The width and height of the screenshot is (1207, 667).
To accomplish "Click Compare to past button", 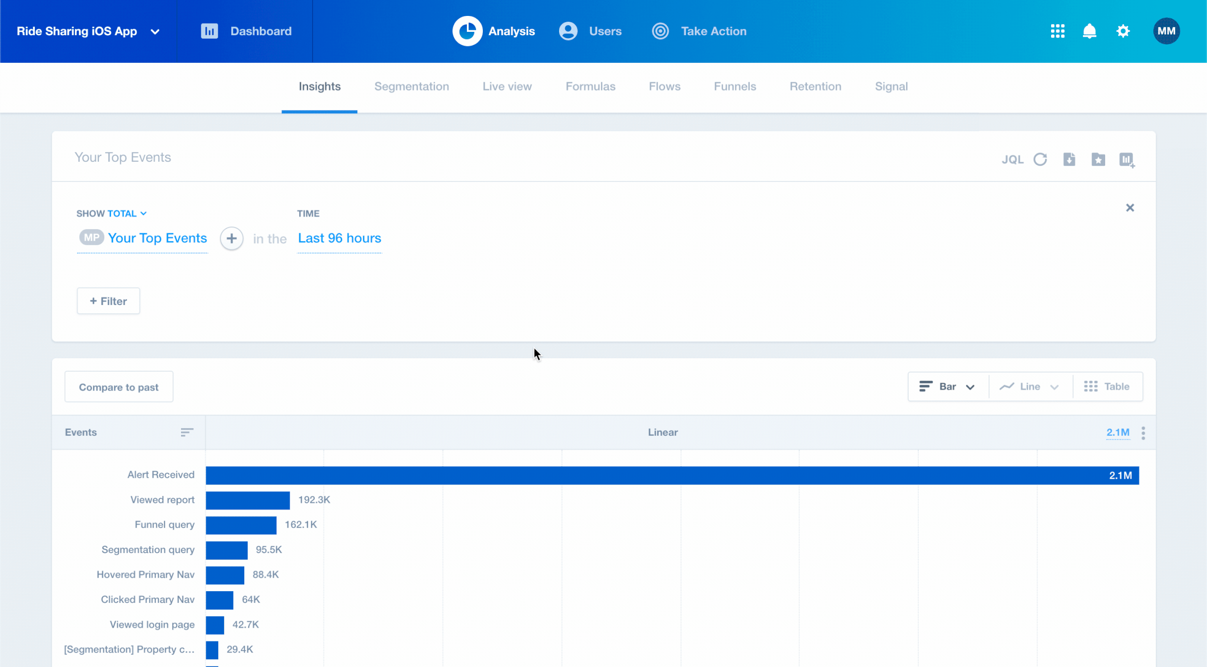I will (x=119, y=387).
